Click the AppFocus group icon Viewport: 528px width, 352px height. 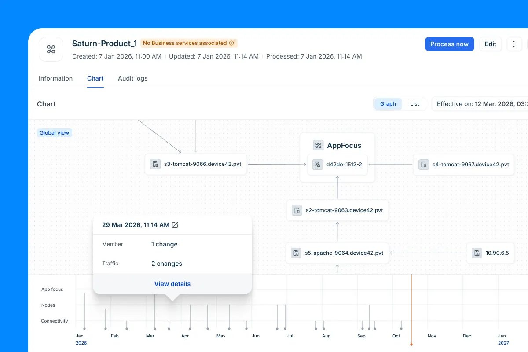point(318,145)
